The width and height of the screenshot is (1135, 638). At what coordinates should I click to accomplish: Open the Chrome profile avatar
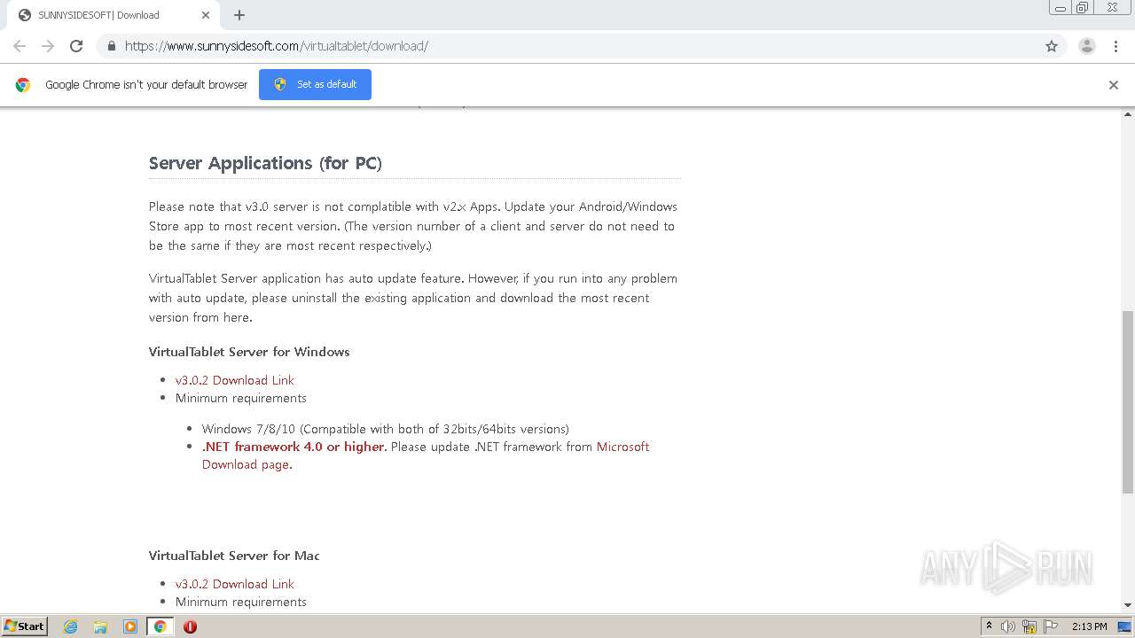tap(1086, 46)
